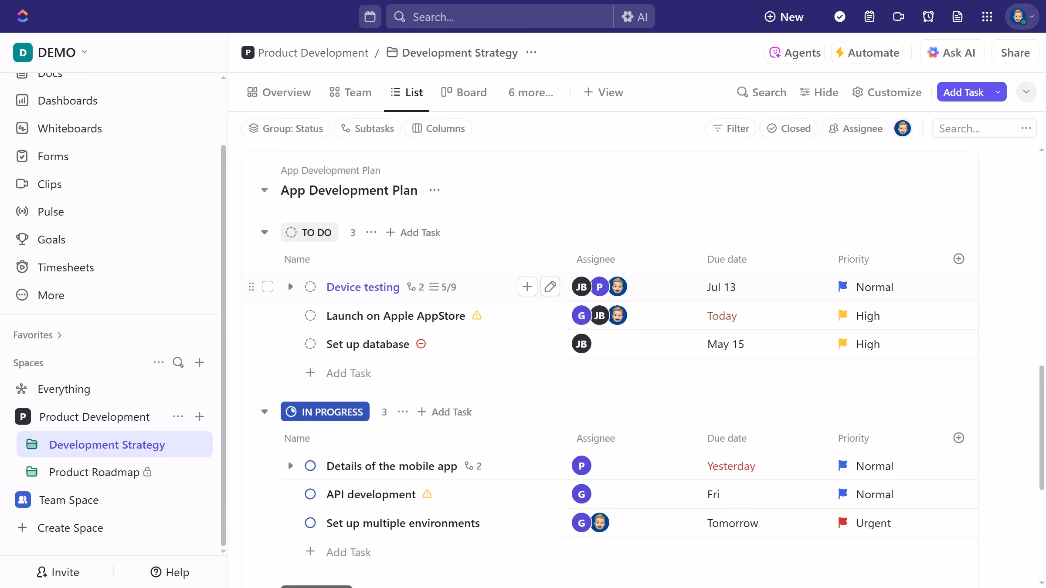Select the List view tab

407,92
